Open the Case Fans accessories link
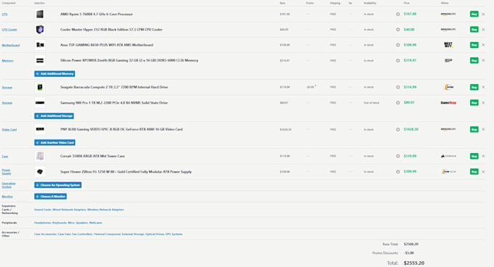The image size is (494, 267). (x=64, y=234)
